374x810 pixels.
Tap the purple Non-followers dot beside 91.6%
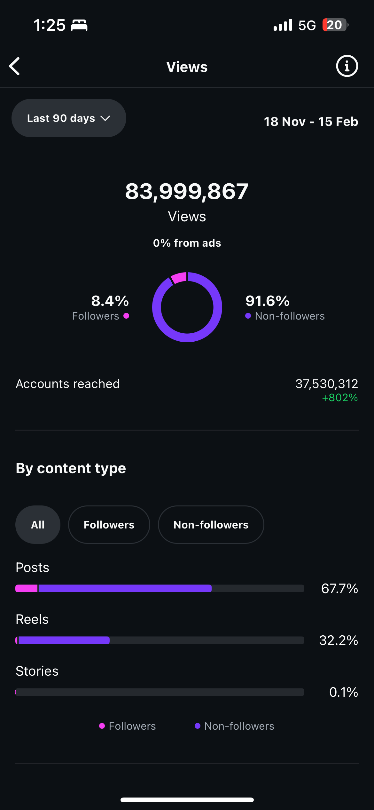coord(248,316)
